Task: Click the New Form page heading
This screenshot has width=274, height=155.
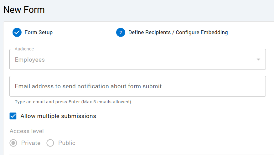Action: [x=24, y=10]
